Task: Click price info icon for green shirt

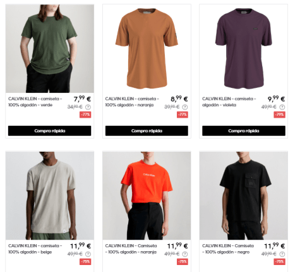Action: (88, 107)
